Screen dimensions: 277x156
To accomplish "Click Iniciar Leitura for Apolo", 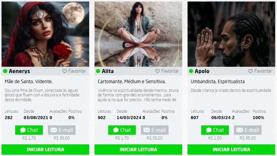I will 231,149.
